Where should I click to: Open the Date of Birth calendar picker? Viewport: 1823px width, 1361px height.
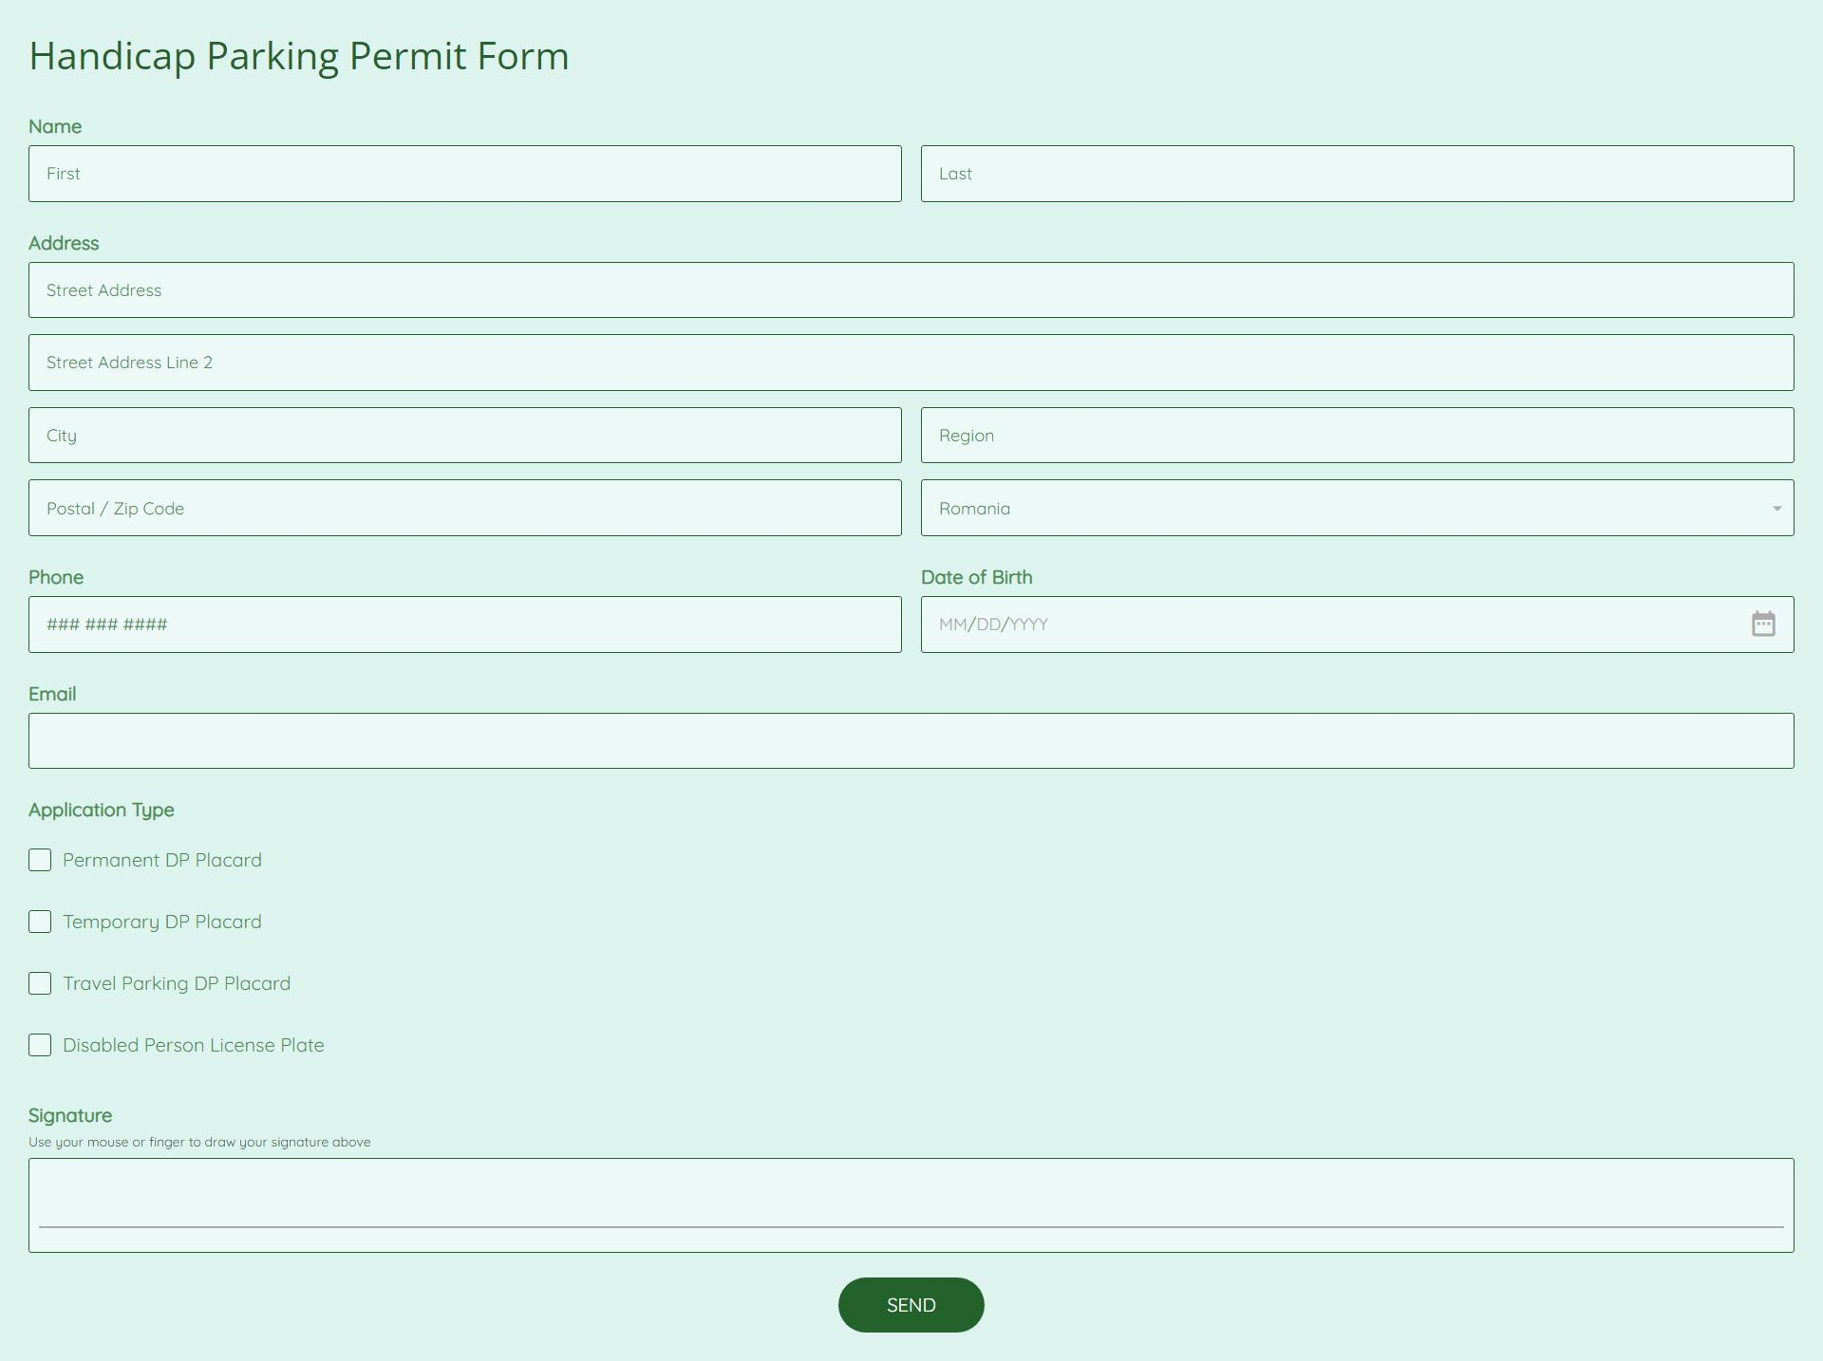point(1762,625)
